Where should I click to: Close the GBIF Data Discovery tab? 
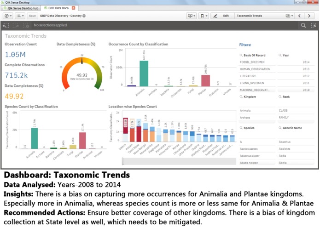(x=74, y=8)
